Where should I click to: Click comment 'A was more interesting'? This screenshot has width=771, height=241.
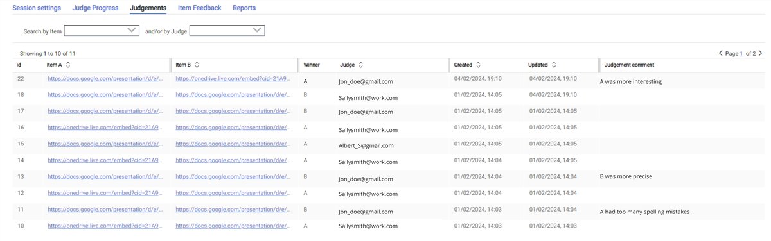tap(630, 81)
